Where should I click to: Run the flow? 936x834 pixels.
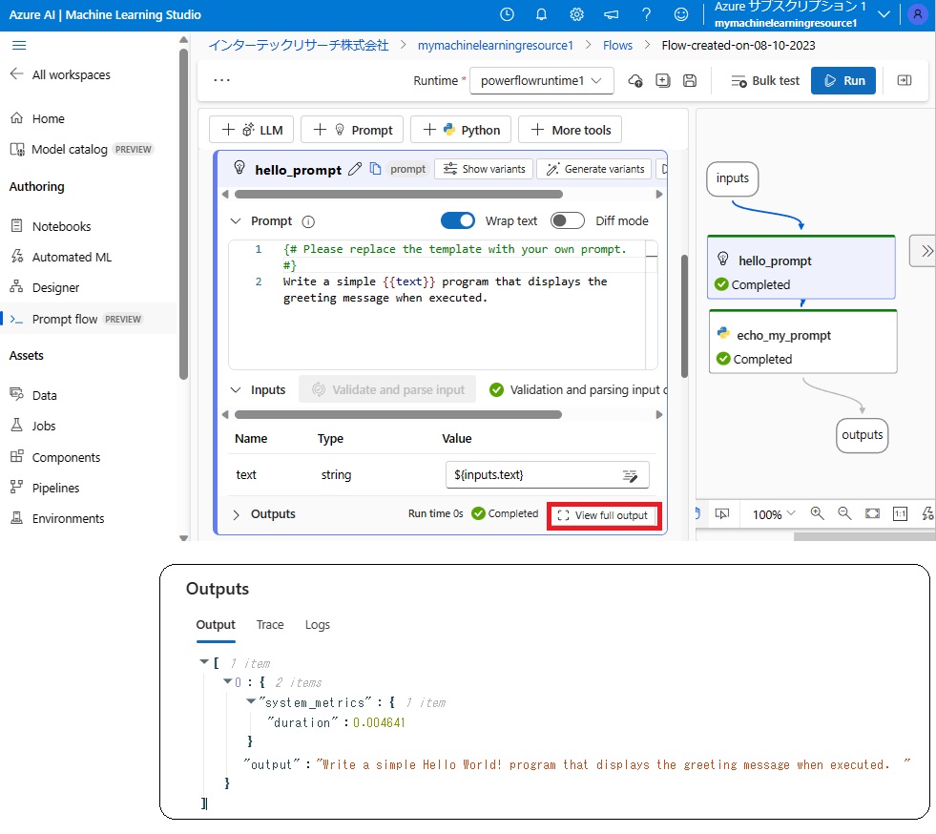point(842,80)
